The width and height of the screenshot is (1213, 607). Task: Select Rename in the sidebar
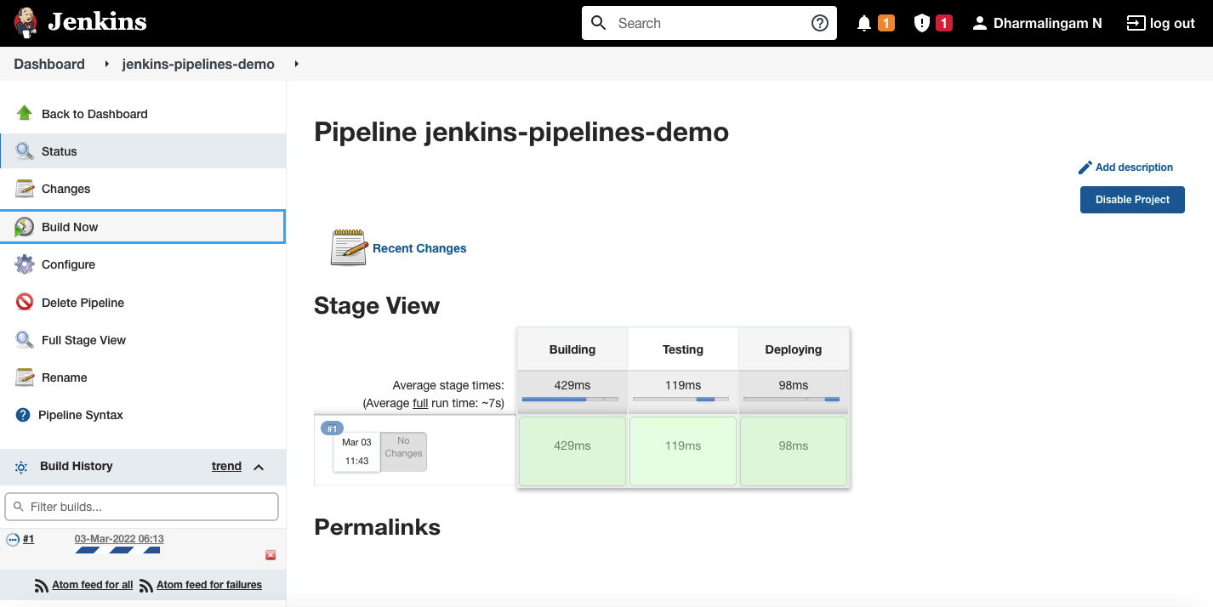coord(65,377)
